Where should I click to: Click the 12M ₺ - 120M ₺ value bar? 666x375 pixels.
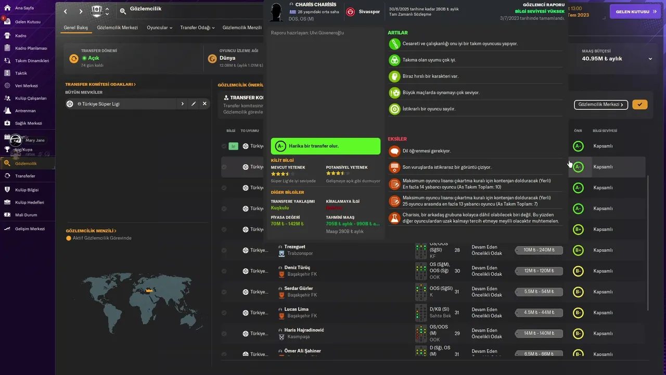point(539,271)
